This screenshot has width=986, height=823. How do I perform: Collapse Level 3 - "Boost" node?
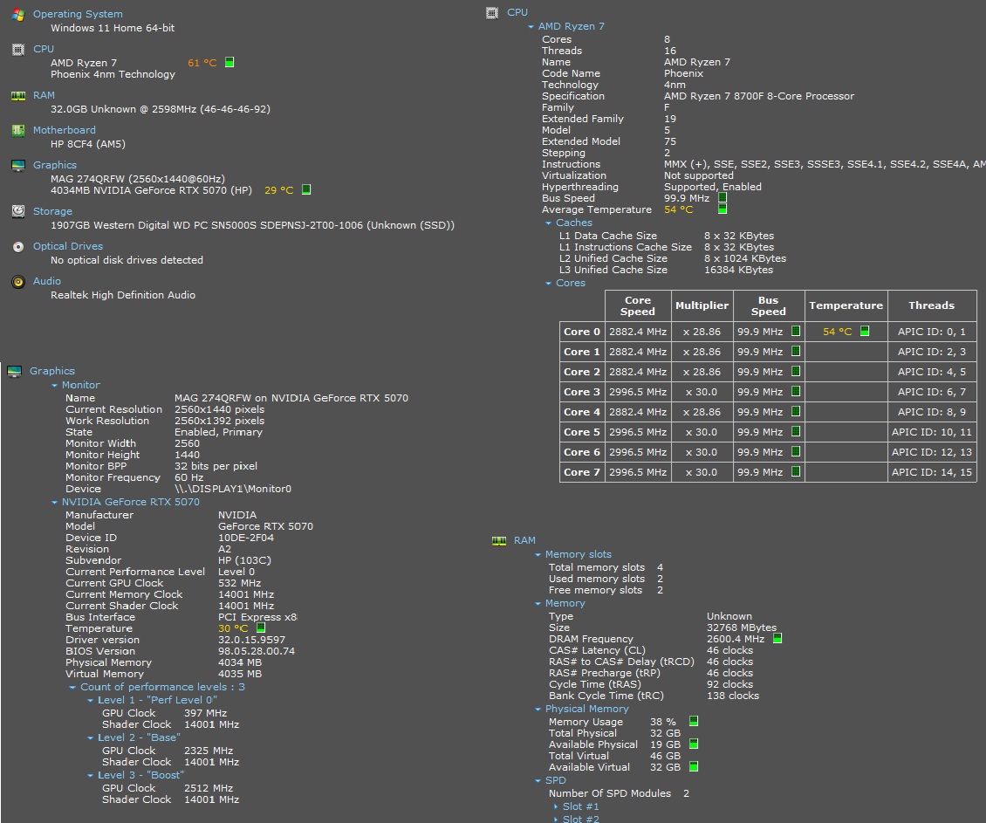click(x=90, y=776)
